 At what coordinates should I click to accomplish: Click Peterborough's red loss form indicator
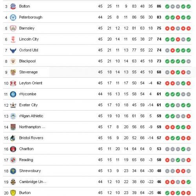(178, 18)
